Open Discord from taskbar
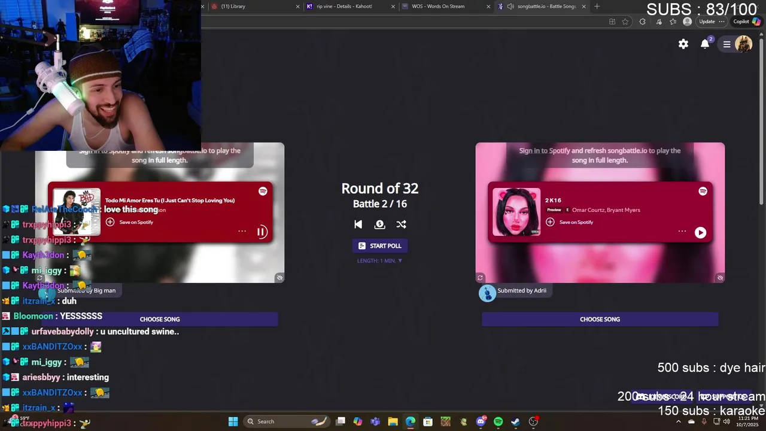 [x=481, y=421]
